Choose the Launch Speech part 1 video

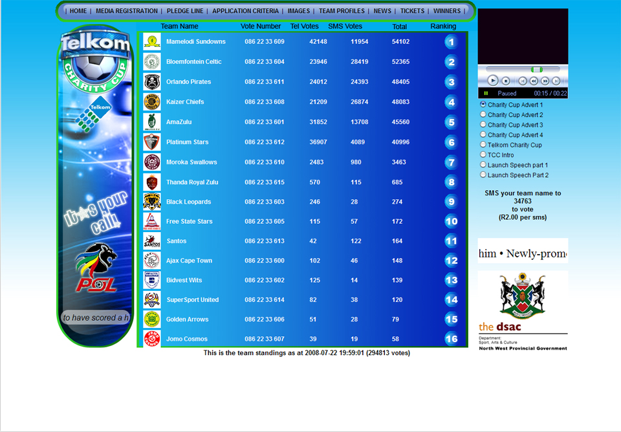[483, 165]
